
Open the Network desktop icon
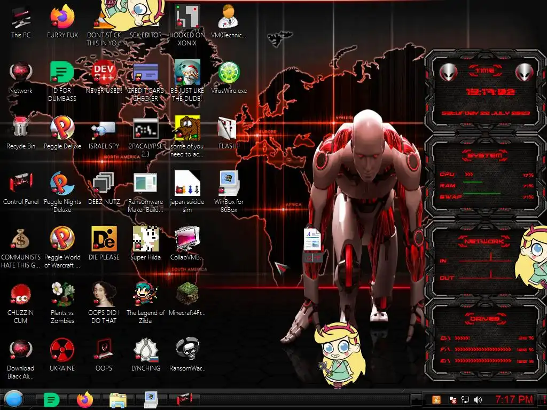(x=21, y=77)
